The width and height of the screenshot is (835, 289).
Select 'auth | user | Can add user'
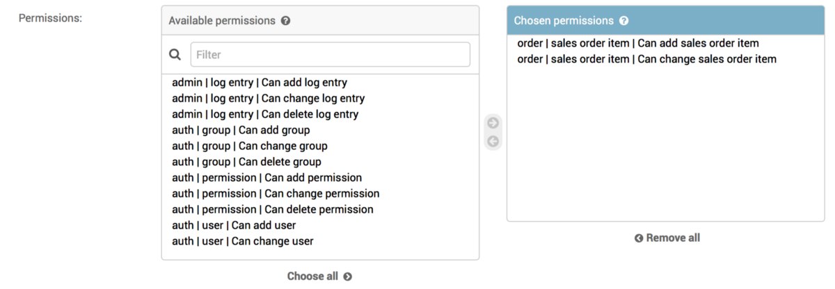pyautogui.click(x=234, y=225)
